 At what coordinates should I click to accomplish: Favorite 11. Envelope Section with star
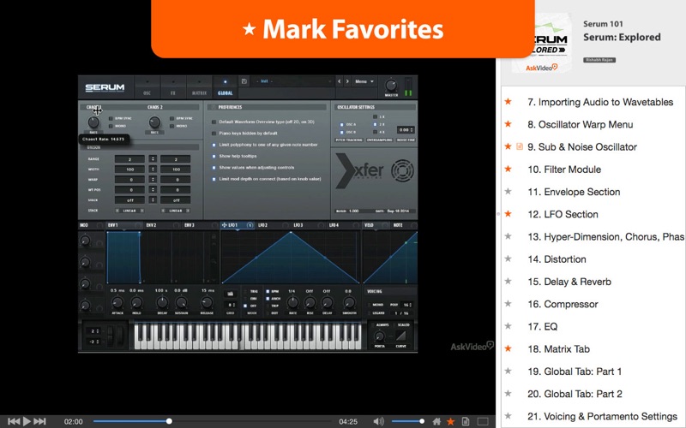(x=508, y=191)
